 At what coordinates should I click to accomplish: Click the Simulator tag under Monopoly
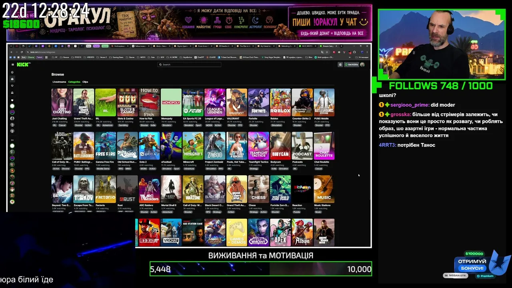[x=167, y=125]
